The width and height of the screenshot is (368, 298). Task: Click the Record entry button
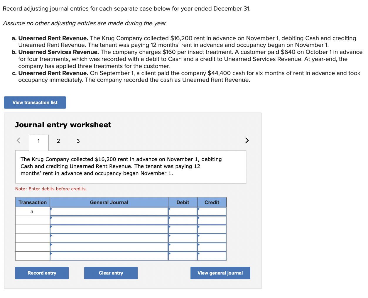tap(42, 273)
